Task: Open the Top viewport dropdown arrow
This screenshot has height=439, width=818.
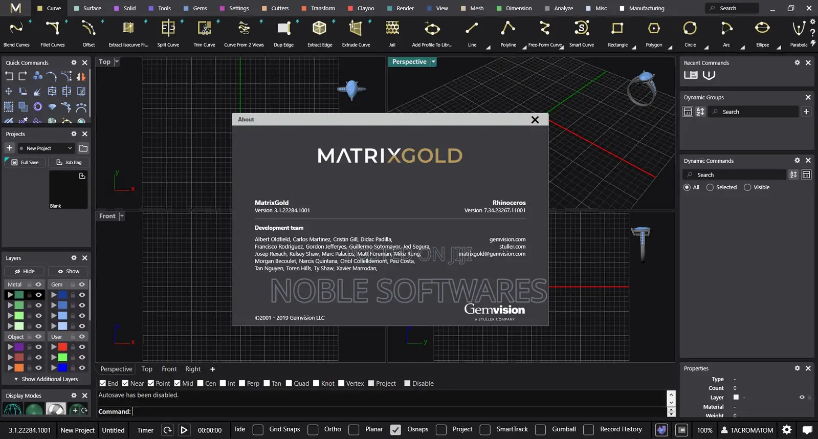Action: coord(117,61)
